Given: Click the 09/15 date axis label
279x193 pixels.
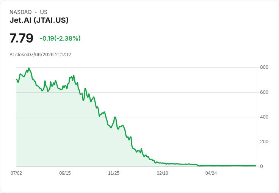Looking at the screenshot, I should [65, 173].
